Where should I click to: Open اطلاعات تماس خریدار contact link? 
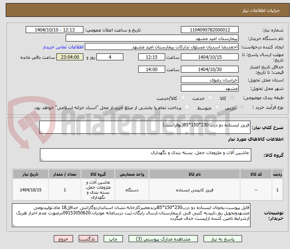[63, 47]
